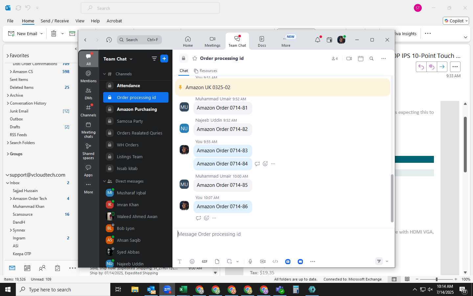The image size is (473, 296).
Task: Open Zoom notifications bell
Action: 318,40
